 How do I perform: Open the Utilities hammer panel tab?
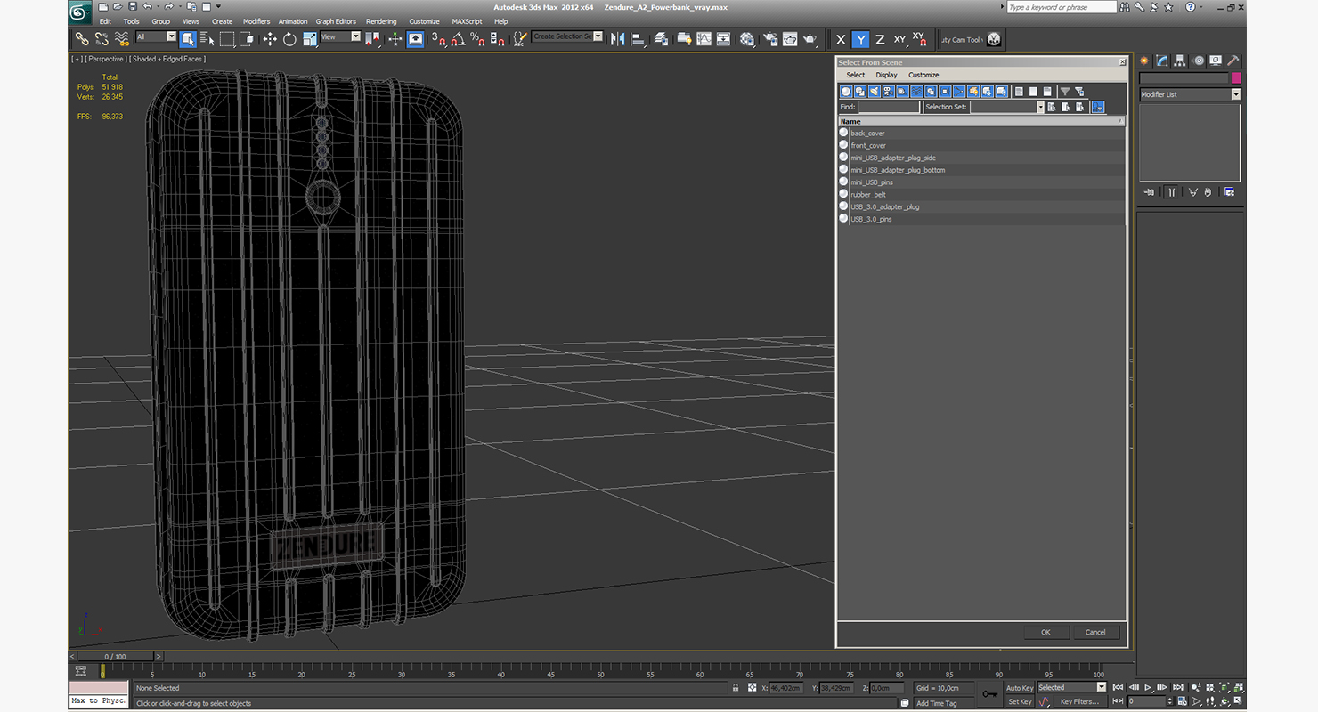pos(1233,61)
